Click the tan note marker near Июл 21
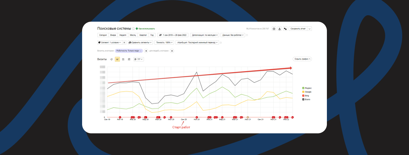409x155 pixels. 248,117
